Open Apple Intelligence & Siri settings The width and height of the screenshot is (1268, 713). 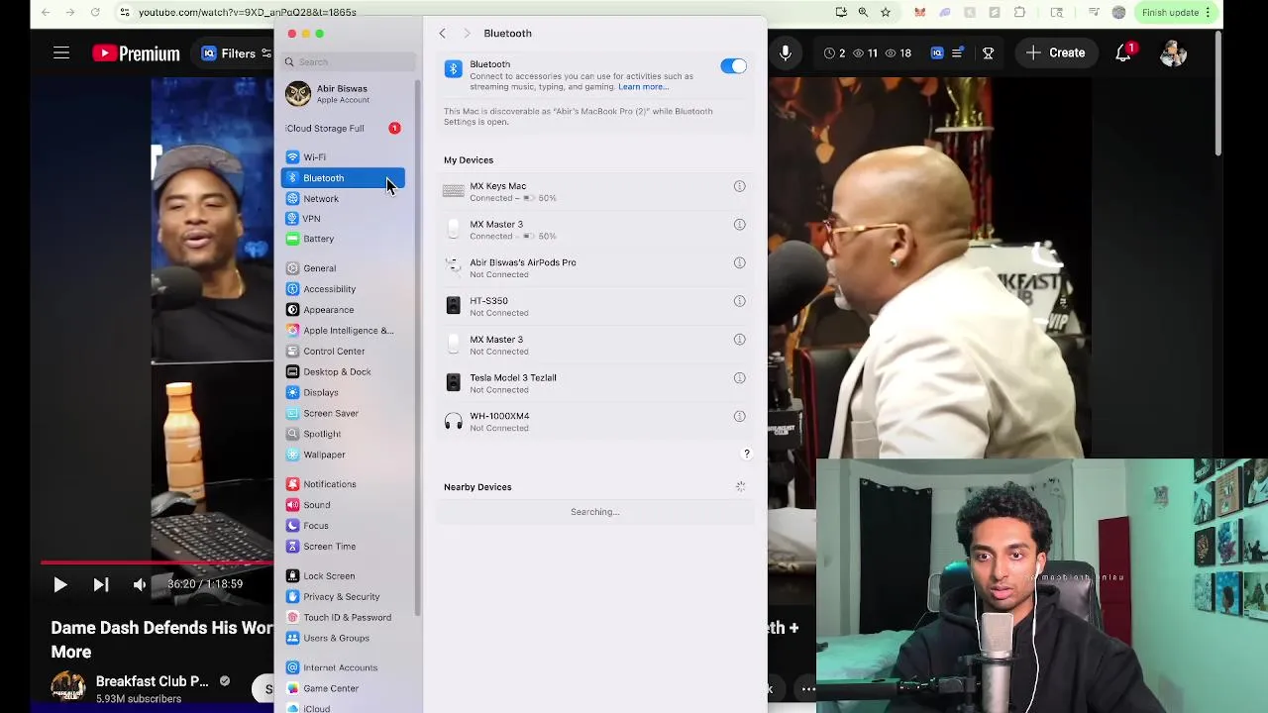[x=343, y=331]
